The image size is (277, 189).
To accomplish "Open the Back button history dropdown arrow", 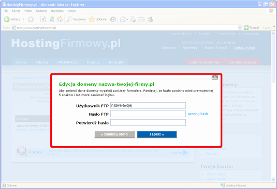I will pyautogui.click(x=23, y=19).
